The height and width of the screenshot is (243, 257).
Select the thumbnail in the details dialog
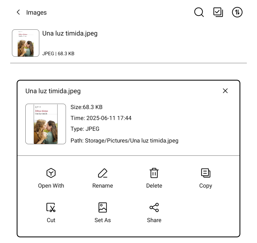coord(45,124)
